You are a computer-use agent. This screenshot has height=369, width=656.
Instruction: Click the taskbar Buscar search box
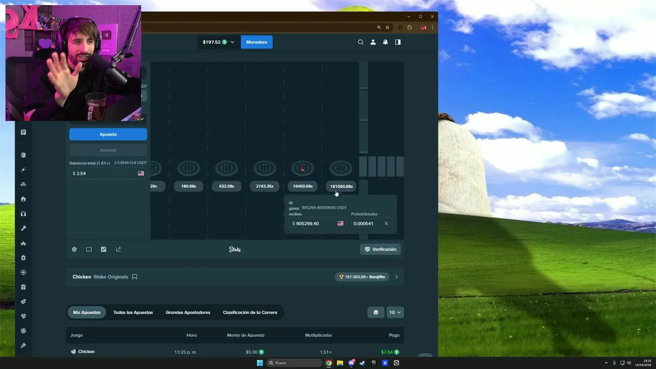295,363
